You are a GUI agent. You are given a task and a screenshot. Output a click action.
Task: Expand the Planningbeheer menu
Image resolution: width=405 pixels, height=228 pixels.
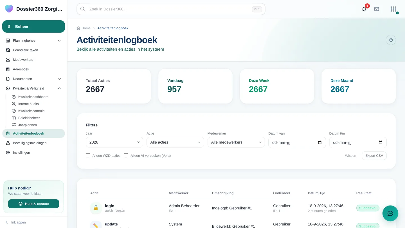pos(33,41)
